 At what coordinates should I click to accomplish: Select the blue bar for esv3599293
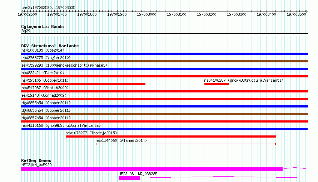[164, 69]
